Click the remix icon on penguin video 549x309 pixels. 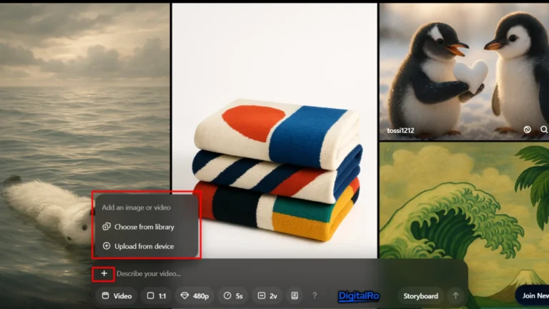(527, 130)
